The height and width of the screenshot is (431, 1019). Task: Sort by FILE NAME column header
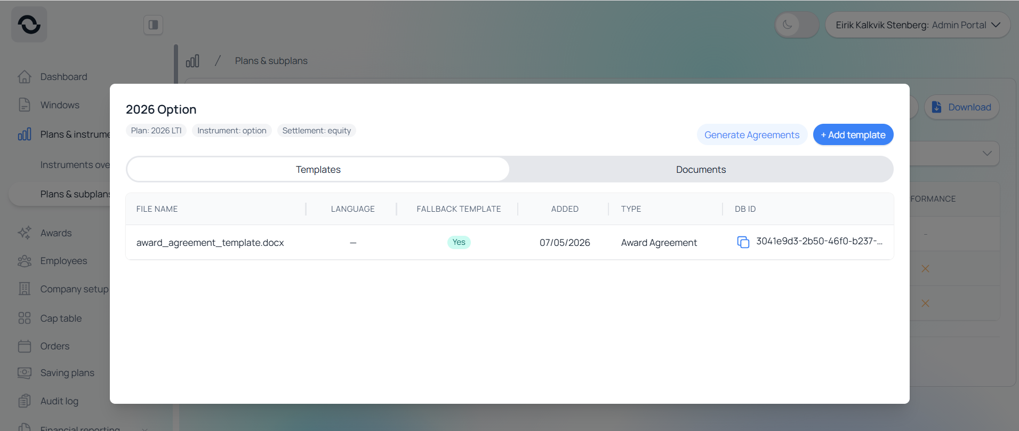click(157, 209)
